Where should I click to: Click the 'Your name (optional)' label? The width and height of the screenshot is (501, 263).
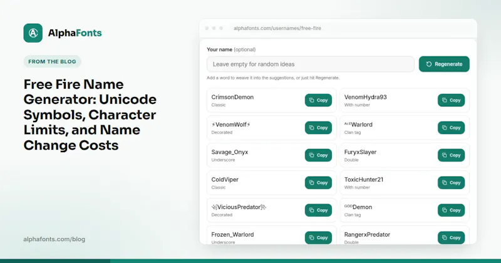231,49
